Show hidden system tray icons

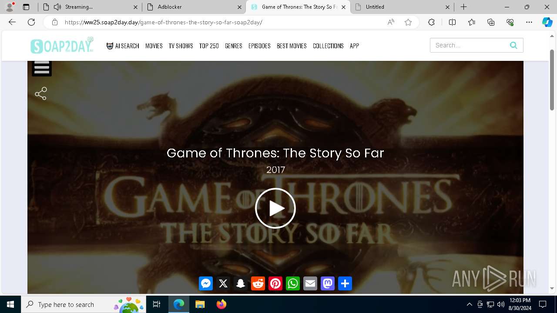[x=470, y=304]
